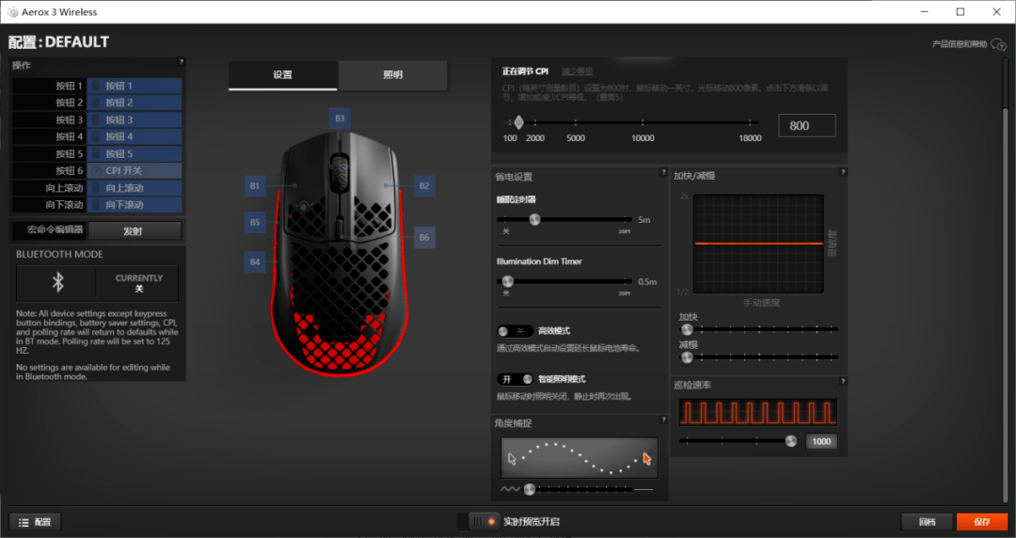The width and height of the screenshot is (1016, 538).
Task: Select the B6 button marker on mouse diagram
Action: [423, 237]
